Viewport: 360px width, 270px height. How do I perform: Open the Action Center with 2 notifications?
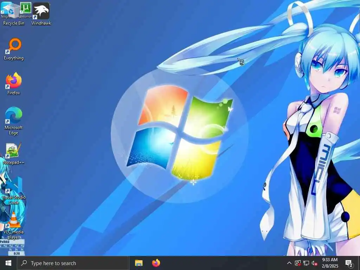[349, 263]
